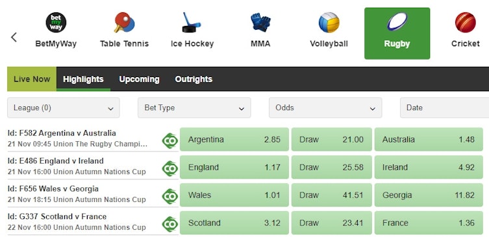Select Georgia odds 11.82

tap(429, 196)
